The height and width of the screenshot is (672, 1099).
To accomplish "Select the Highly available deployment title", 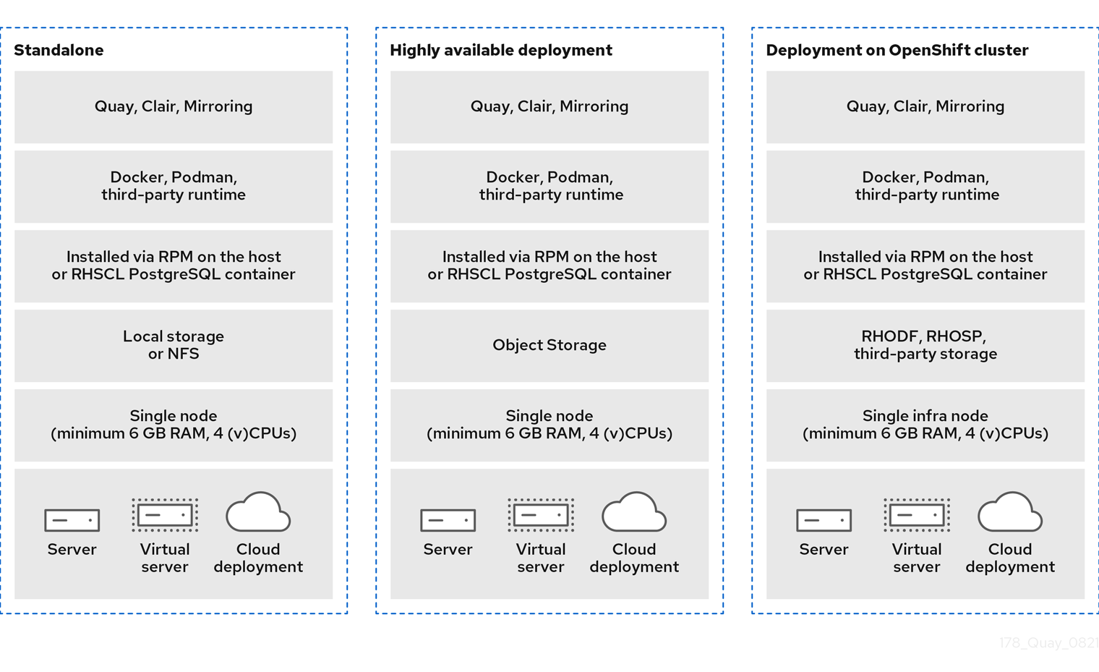I will (x=500, y=50).
